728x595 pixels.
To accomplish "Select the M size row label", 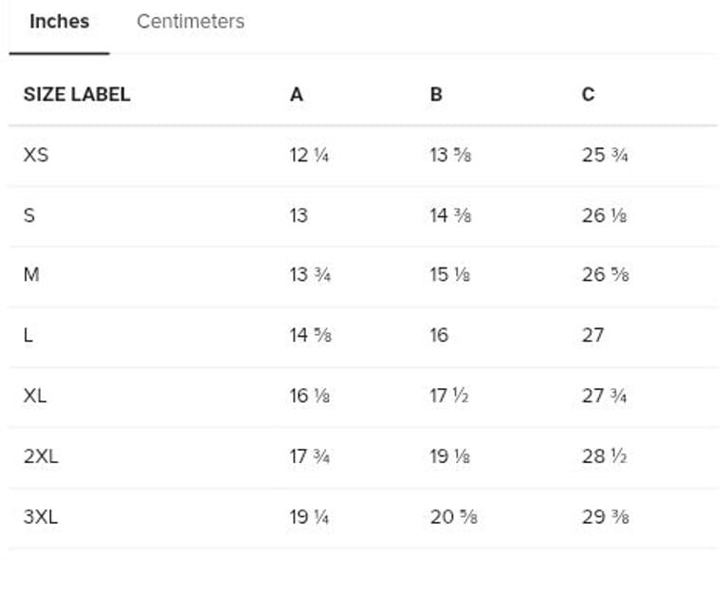I will [30, 275].
